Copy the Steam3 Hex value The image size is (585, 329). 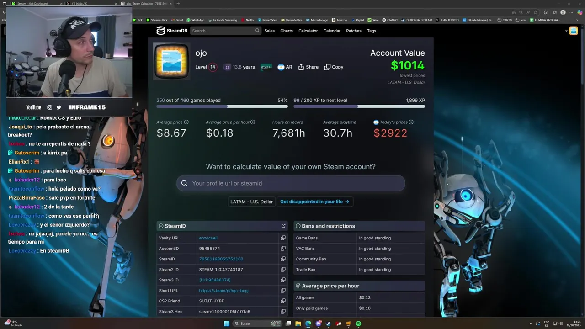click(283, 312)
